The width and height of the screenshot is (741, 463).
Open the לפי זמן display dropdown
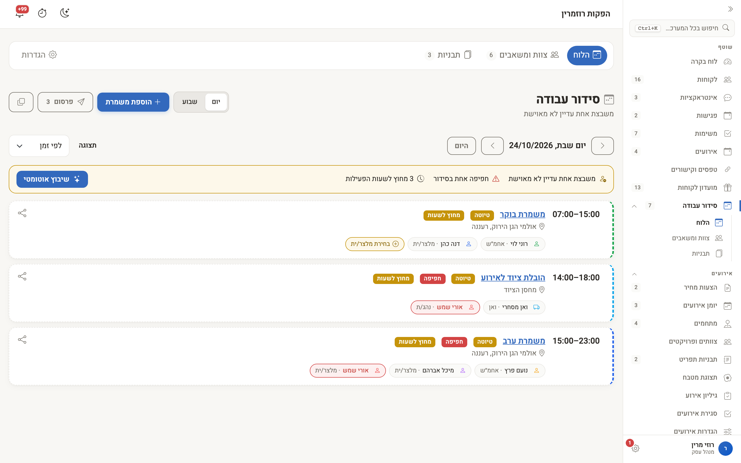[x=39, y=146]
